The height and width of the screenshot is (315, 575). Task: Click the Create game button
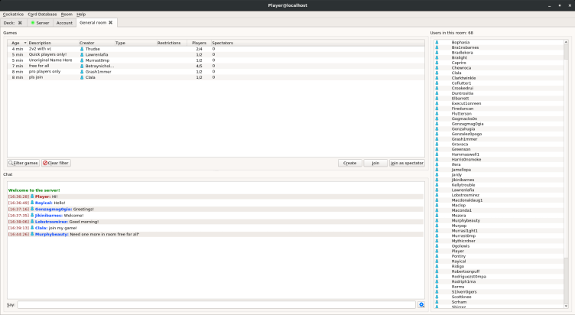click(349, 163)
